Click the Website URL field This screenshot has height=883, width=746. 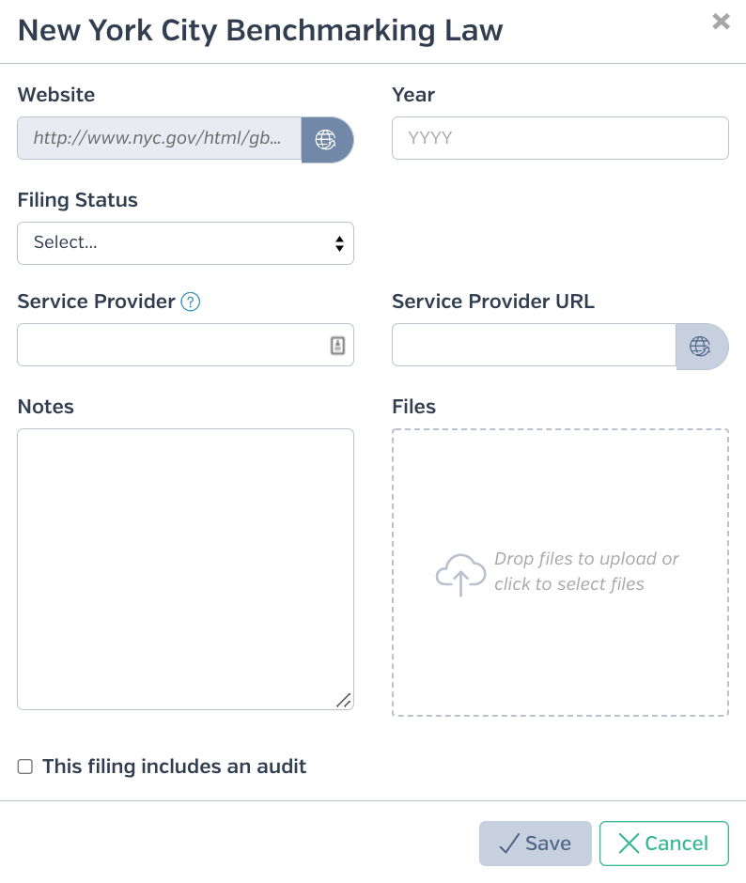[160, 138]
